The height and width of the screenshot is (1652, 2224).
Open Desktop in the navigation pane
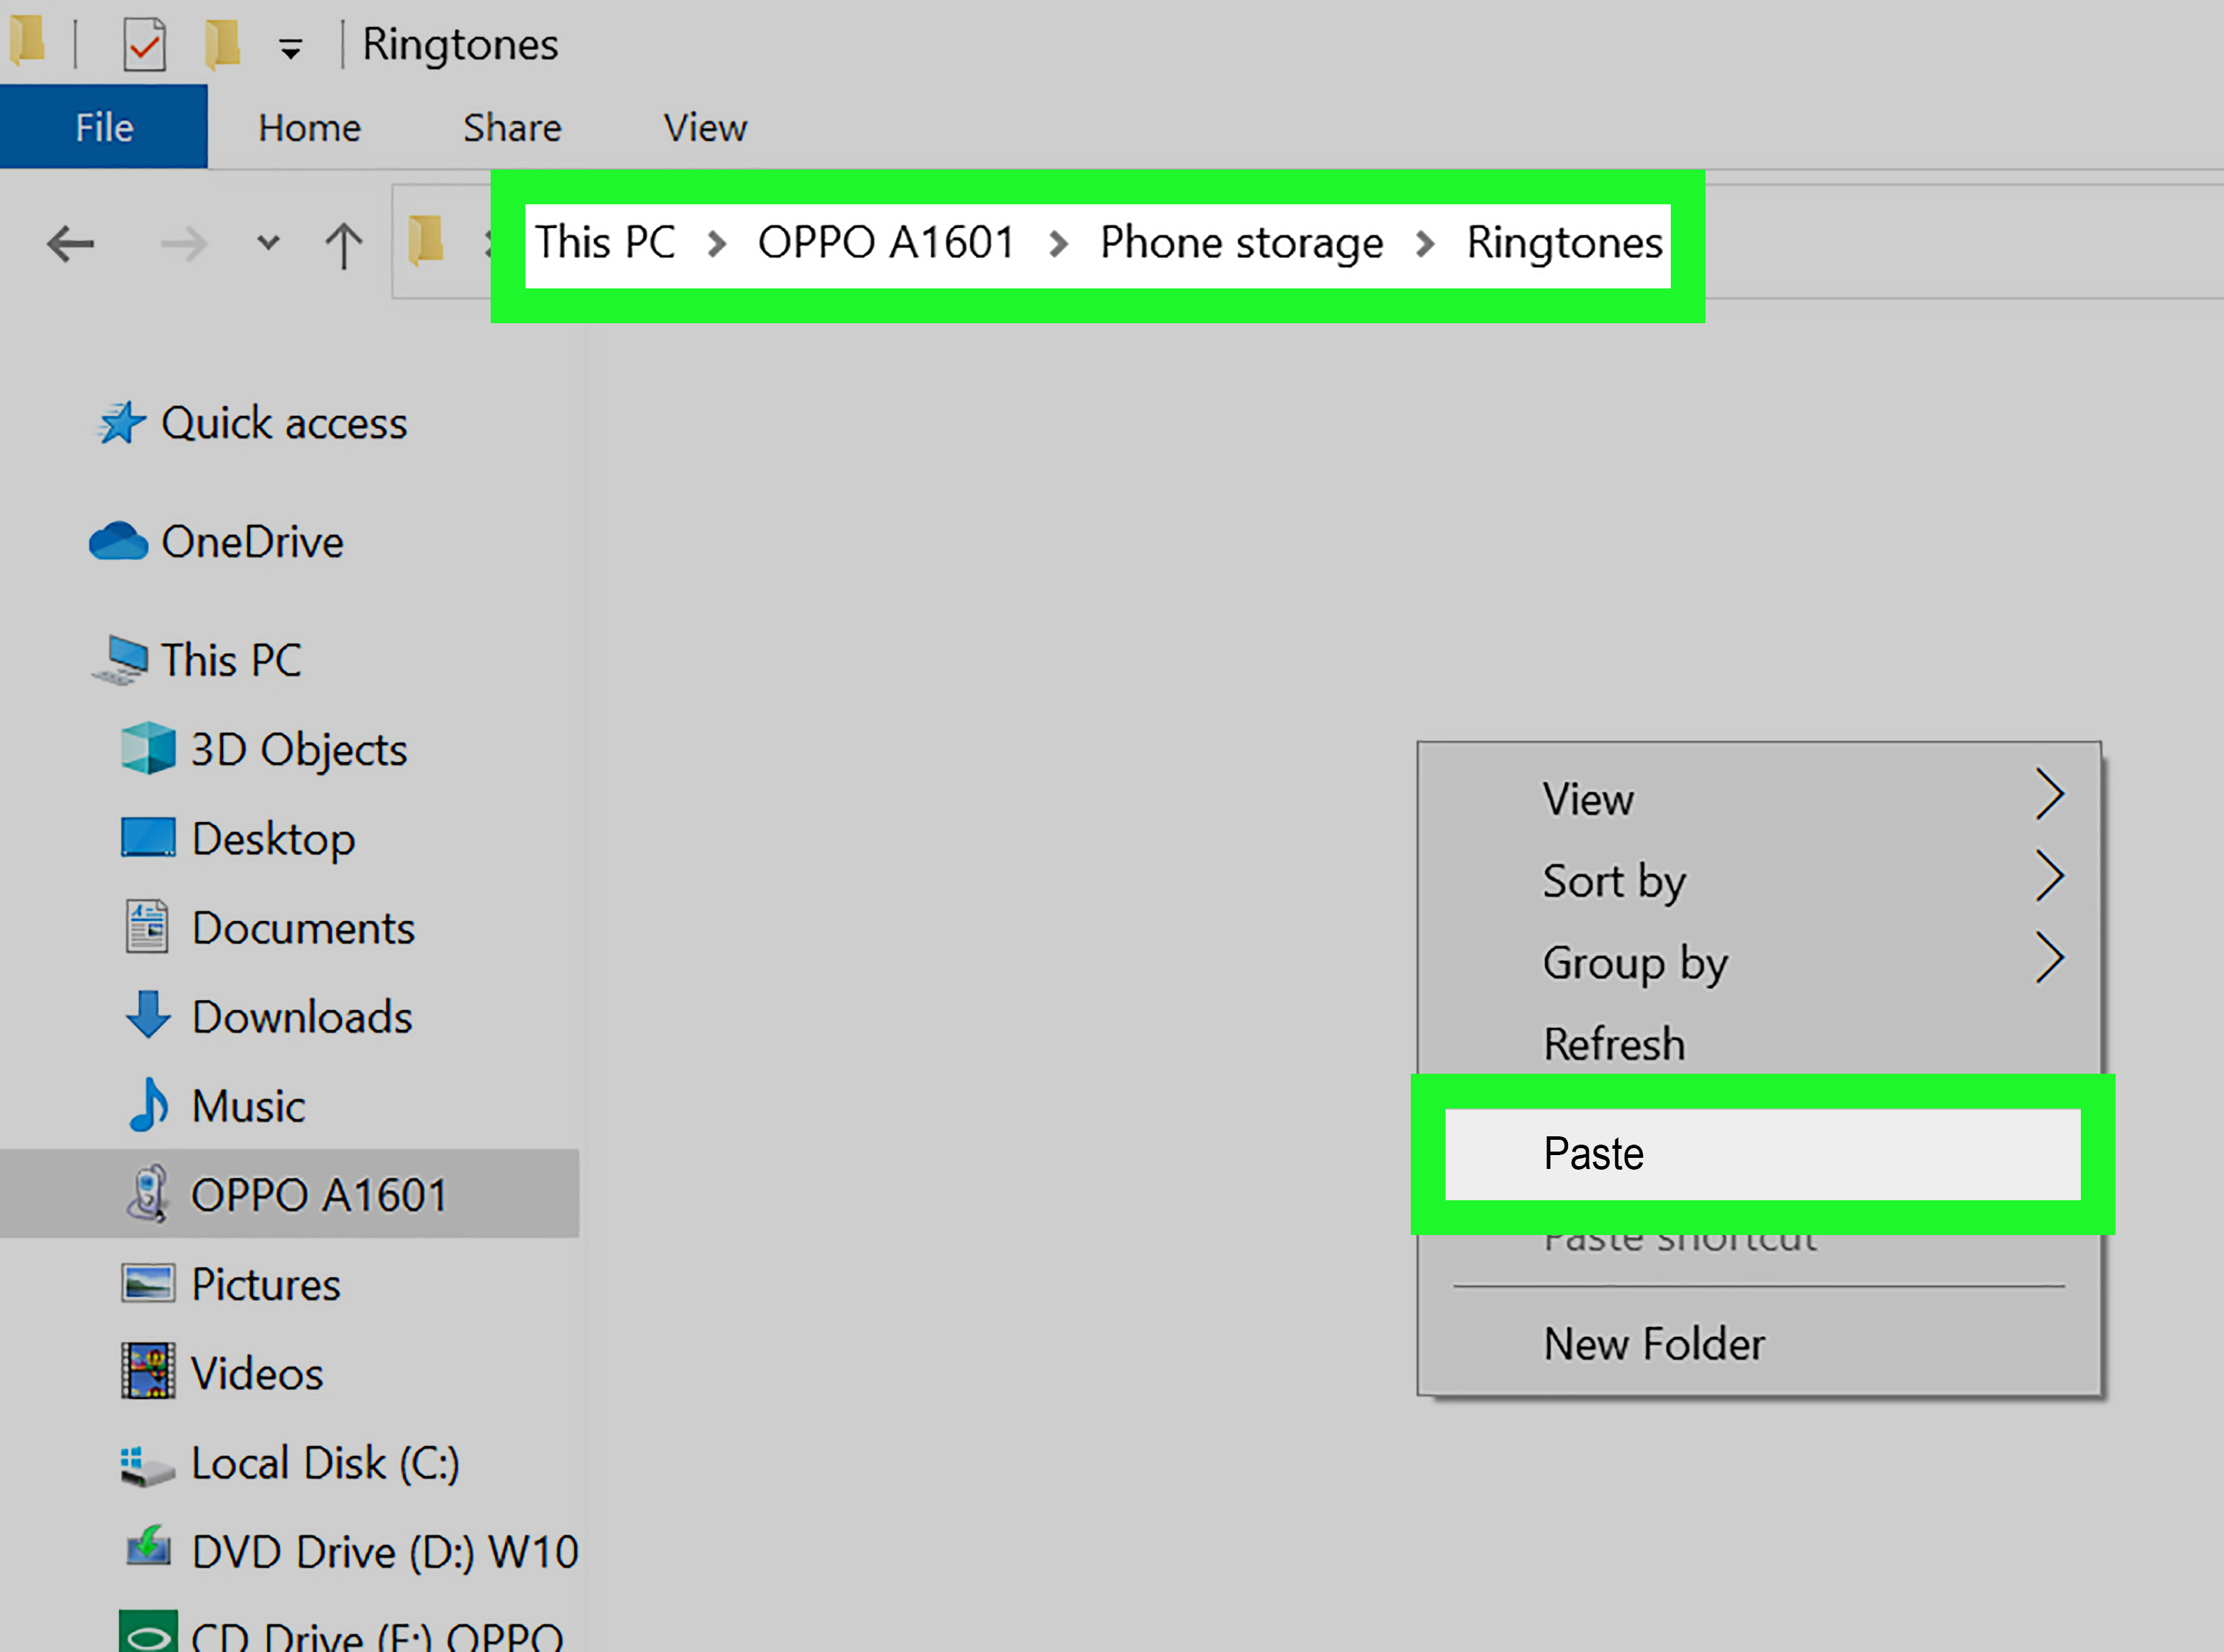pos(273,839)
